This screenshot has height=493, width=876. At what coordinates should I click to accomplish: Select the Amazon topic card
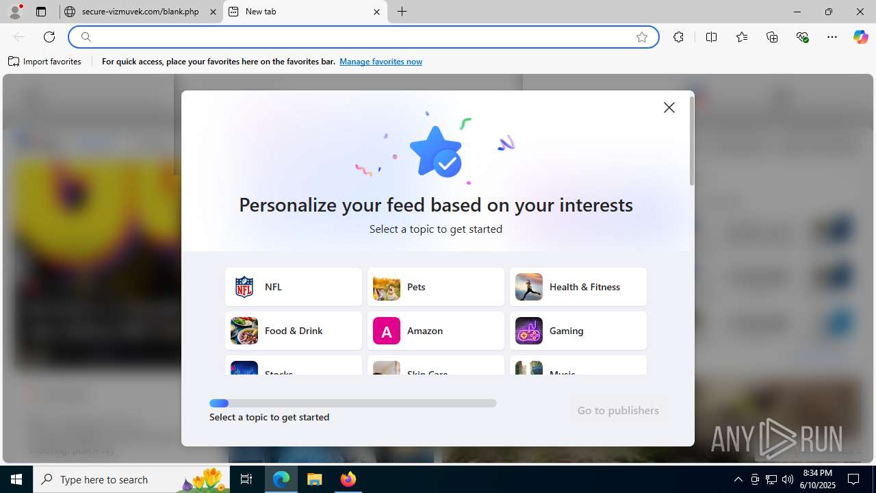[x=436, y=331]
